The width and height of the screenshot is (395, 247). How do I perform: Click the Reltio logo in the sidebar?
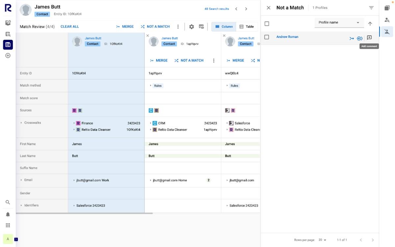pos(8,8)
